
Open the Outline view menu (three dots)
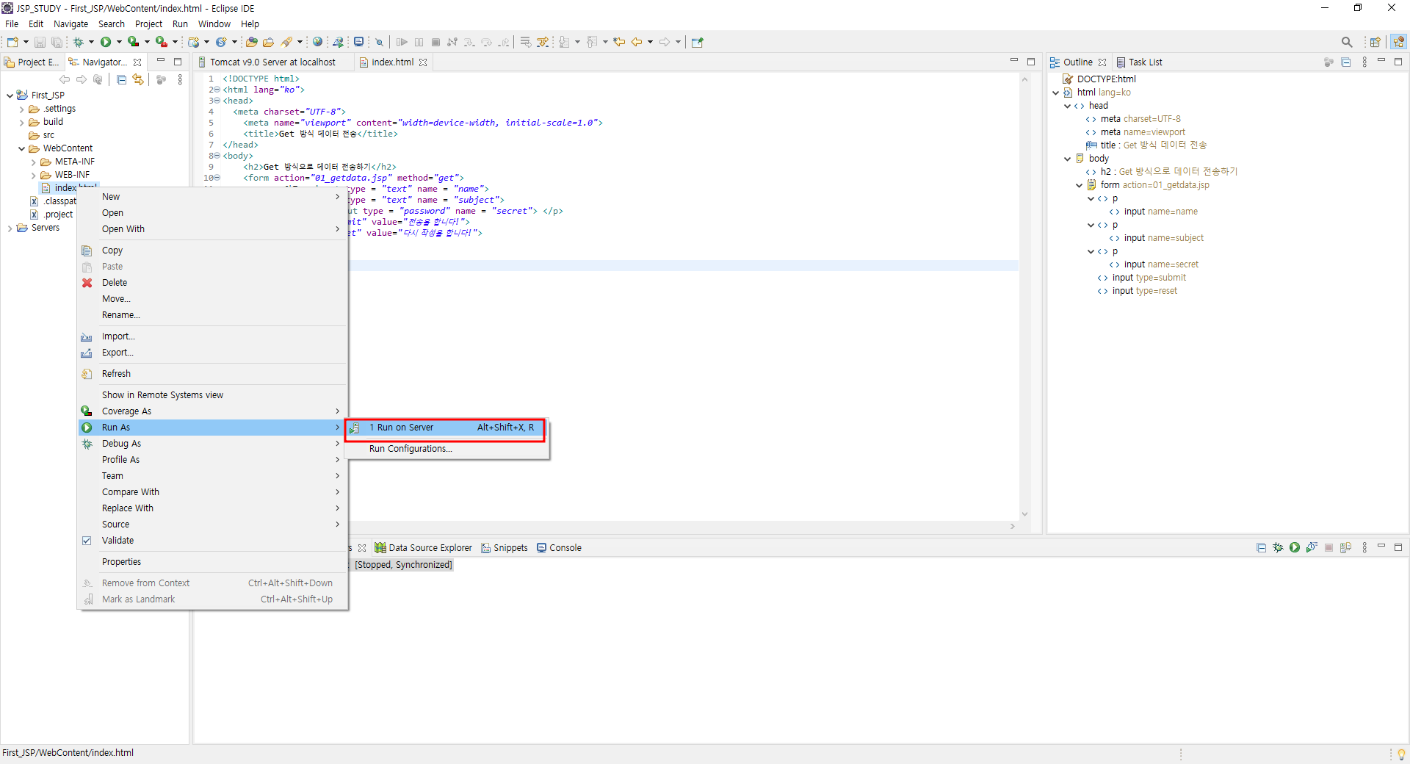1364,62
